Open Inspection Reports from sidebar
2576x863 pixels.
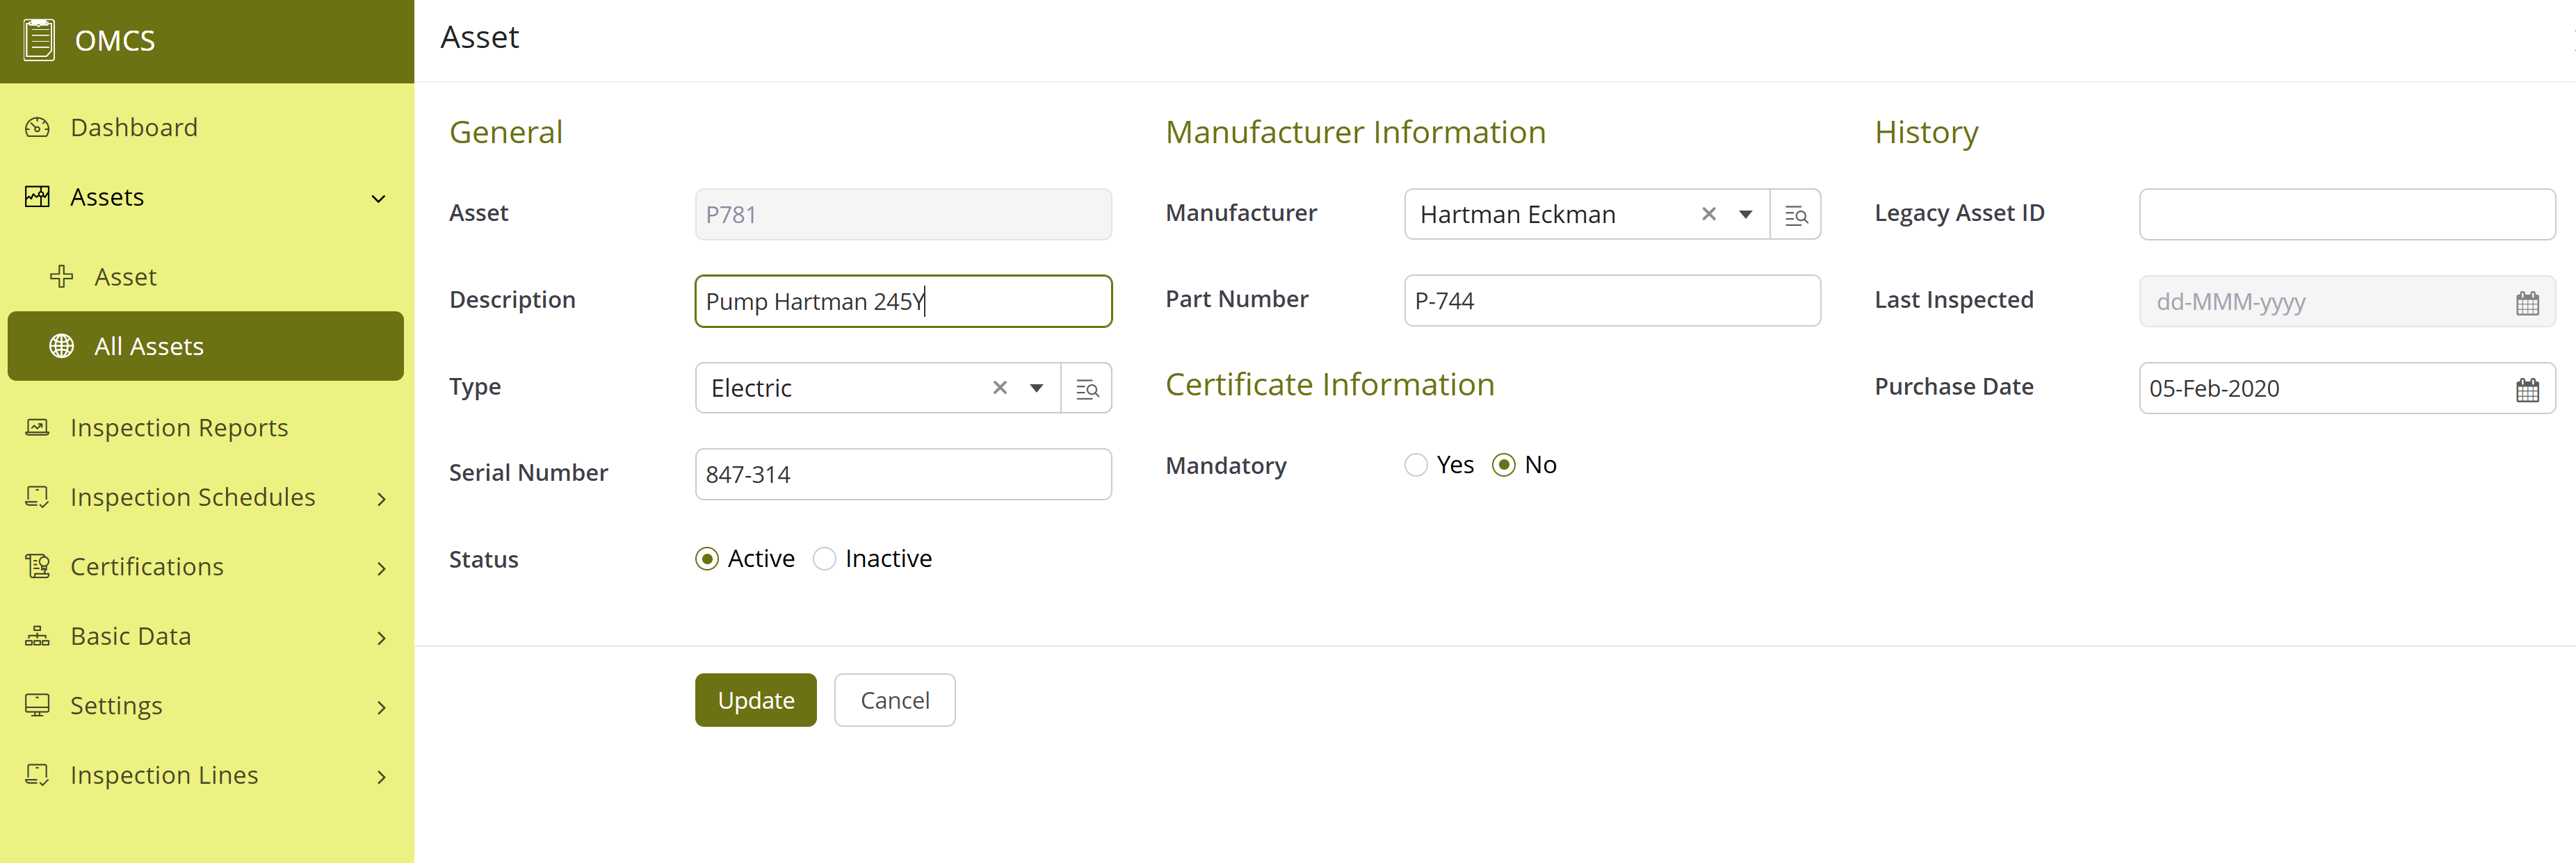[x=179, y=427]
